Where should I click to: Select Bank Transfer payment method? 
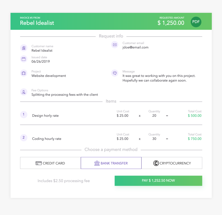click(x=111, y=163)
